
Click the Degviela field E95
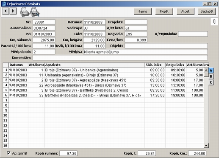[x=136, y=34]
